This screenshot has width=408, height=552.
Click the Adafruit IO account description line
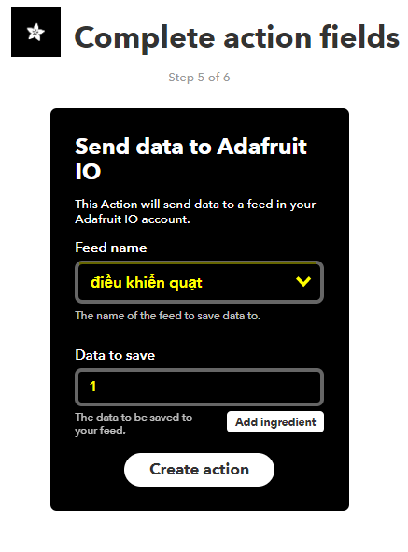tap(133, 219)
